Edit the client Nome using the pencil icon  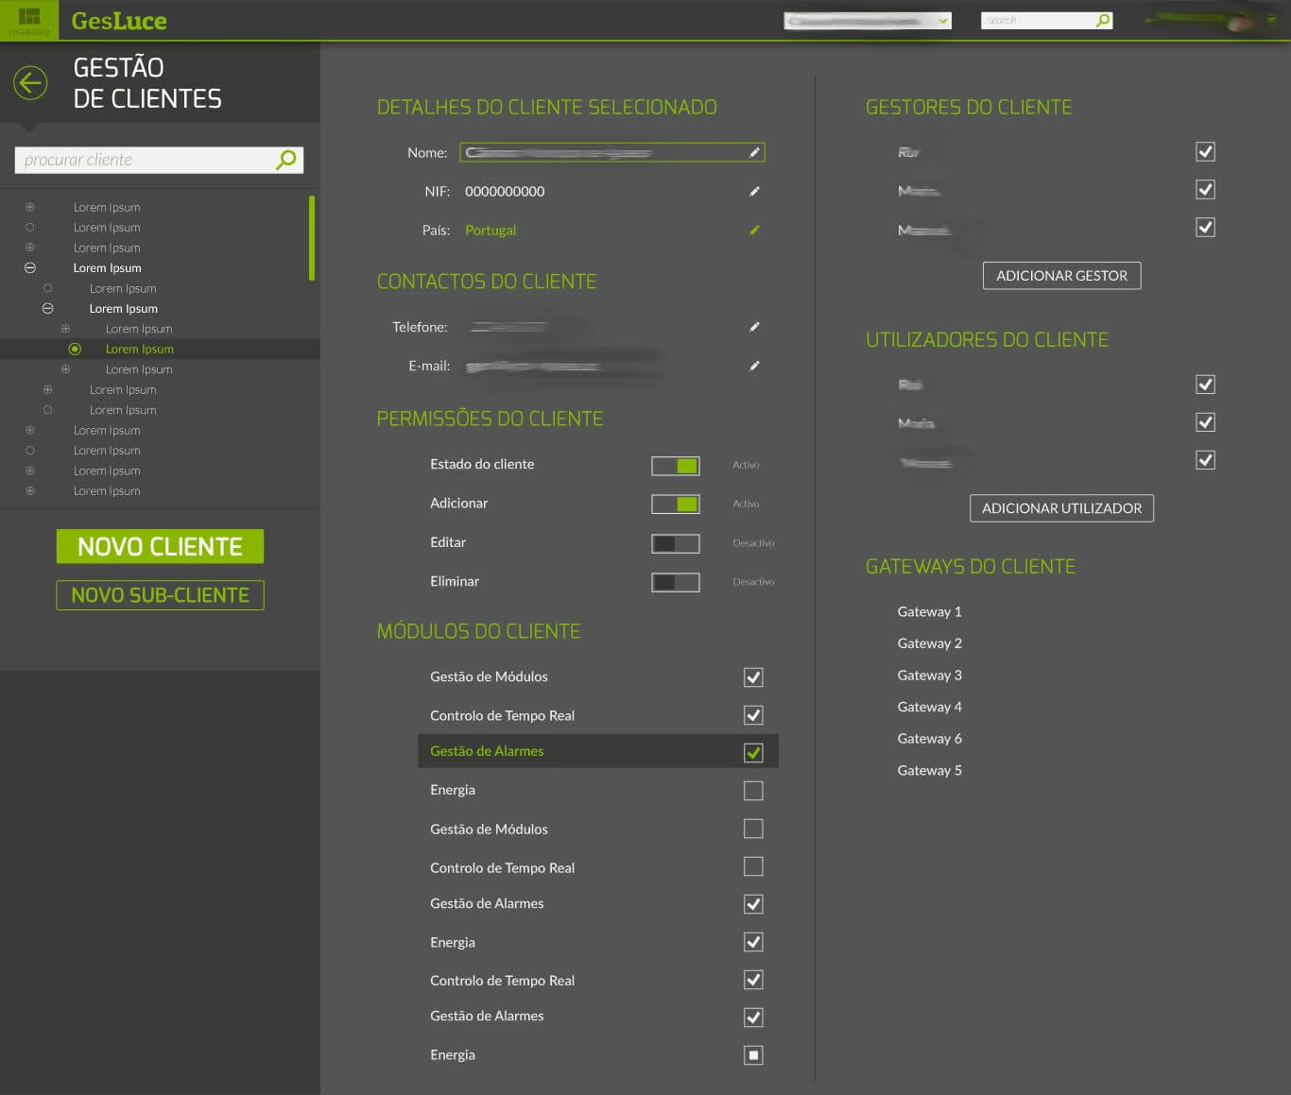point(753,152)
